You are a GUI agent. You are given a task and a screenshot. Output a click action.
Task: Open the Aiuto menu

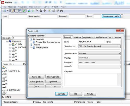[63, 7]
